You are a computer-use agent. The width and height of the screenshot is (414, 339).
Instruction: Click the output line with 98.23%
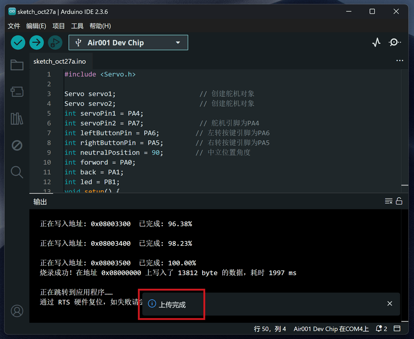coord(116,243)
